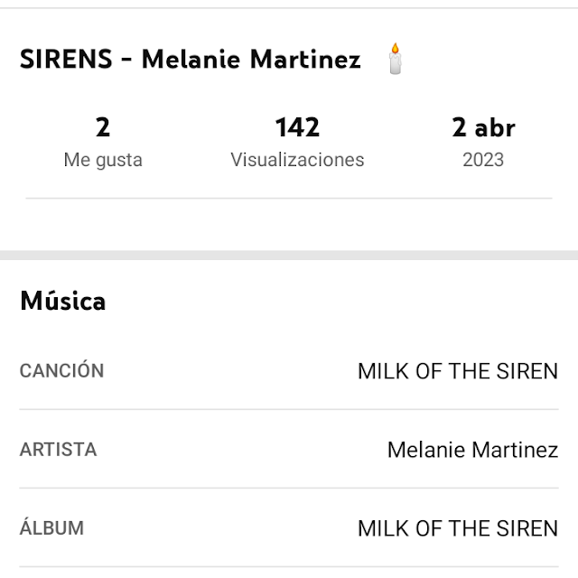578x578 pixels.
Task: Select the CANCIÓN row label
Action: pyautogui.click(x=61, y=370)
